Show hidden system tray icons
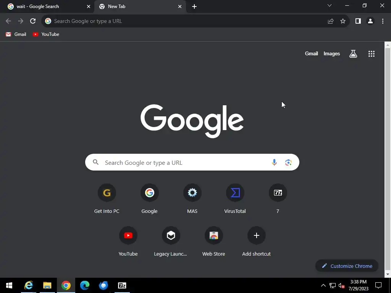The height and width of the screenshot is (293, 391). click(323, 285)
